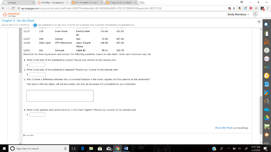The width and height of the screenshot is (271, 152).
Task: Reload the current page
Action: [x=13, y=8]
